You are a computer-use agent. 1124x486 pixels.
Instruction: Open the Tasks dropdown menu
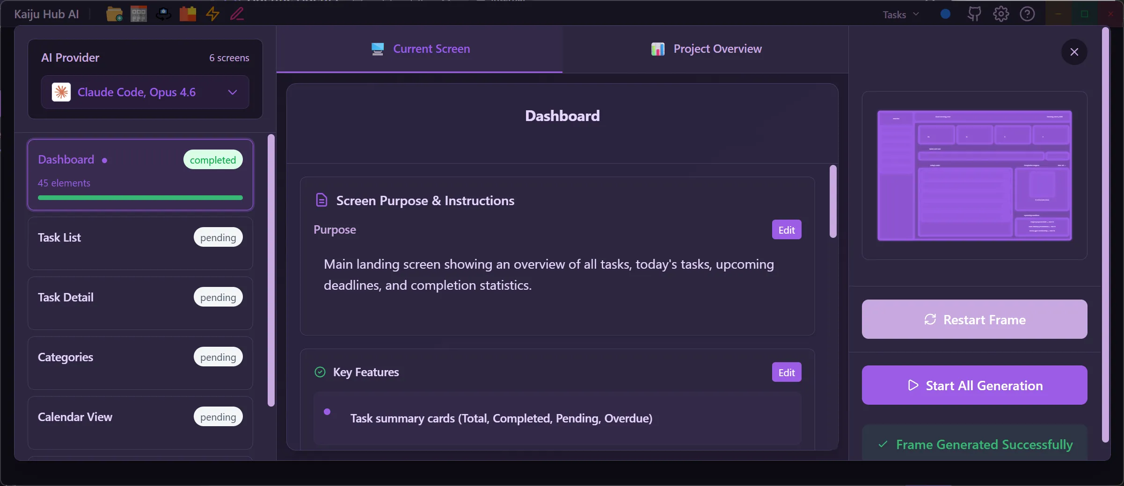pyautogui.click(x=901, y=14)
